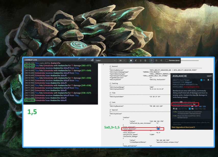Align text to the right

point(161,61)
